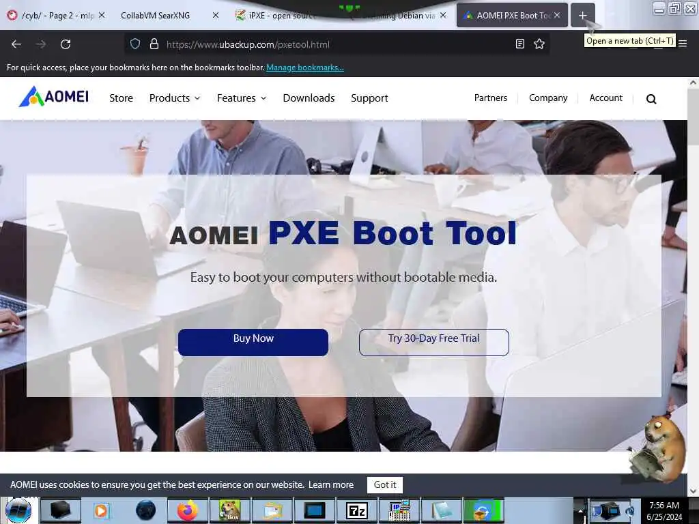Open the green backup taskbar icon
This screenshot has height=524, width=699.
[x=484, y=510]
